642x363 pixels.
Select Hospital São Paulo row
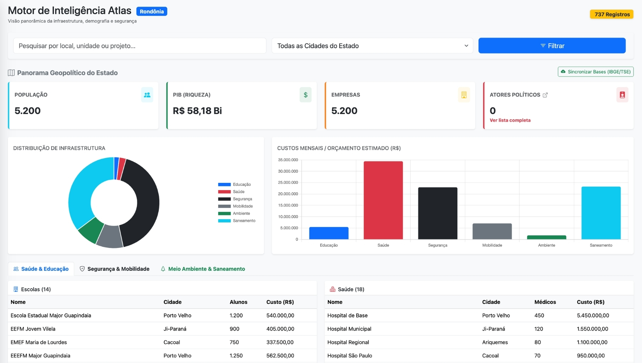(479, 356)
